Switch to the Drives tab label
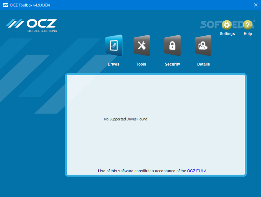The height and width of the screenshot is (197, 261). coord(114,64)
